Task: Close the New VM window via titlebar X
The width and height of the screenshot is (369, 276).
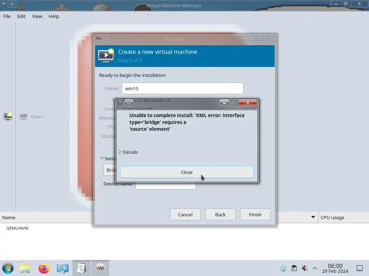Action: pyautogui.click(x=266, y=37)
